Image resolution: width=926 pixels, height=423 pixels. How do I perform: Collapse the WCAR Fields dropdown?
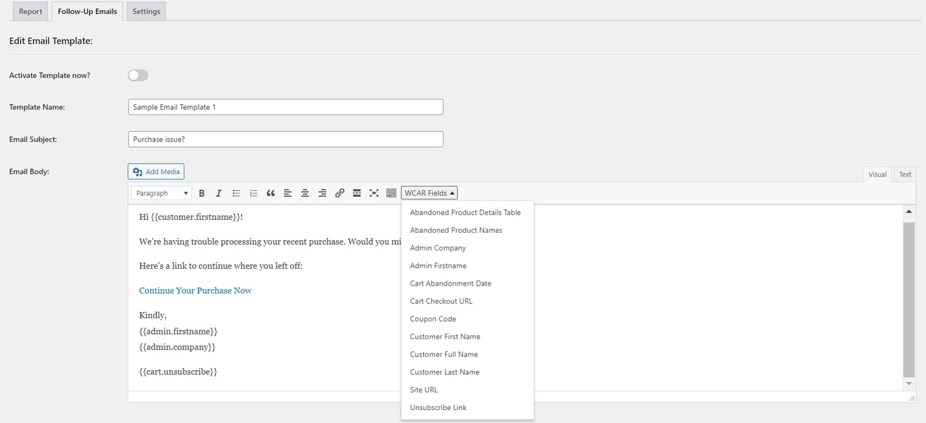click(429, 192)
